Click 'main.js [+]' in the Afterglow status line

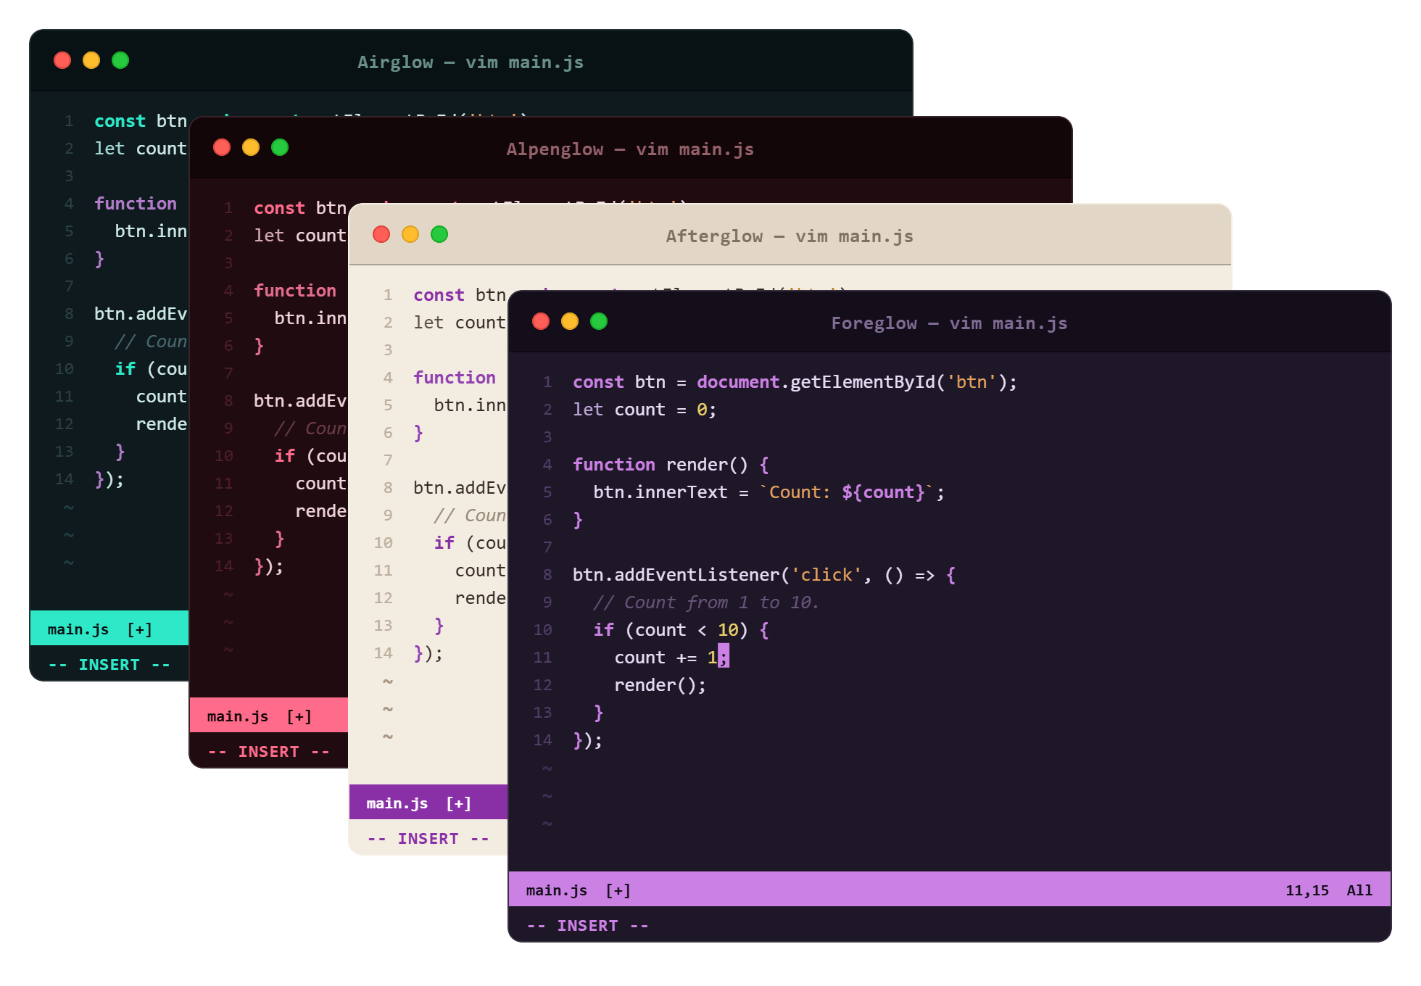tap(419, 803)
